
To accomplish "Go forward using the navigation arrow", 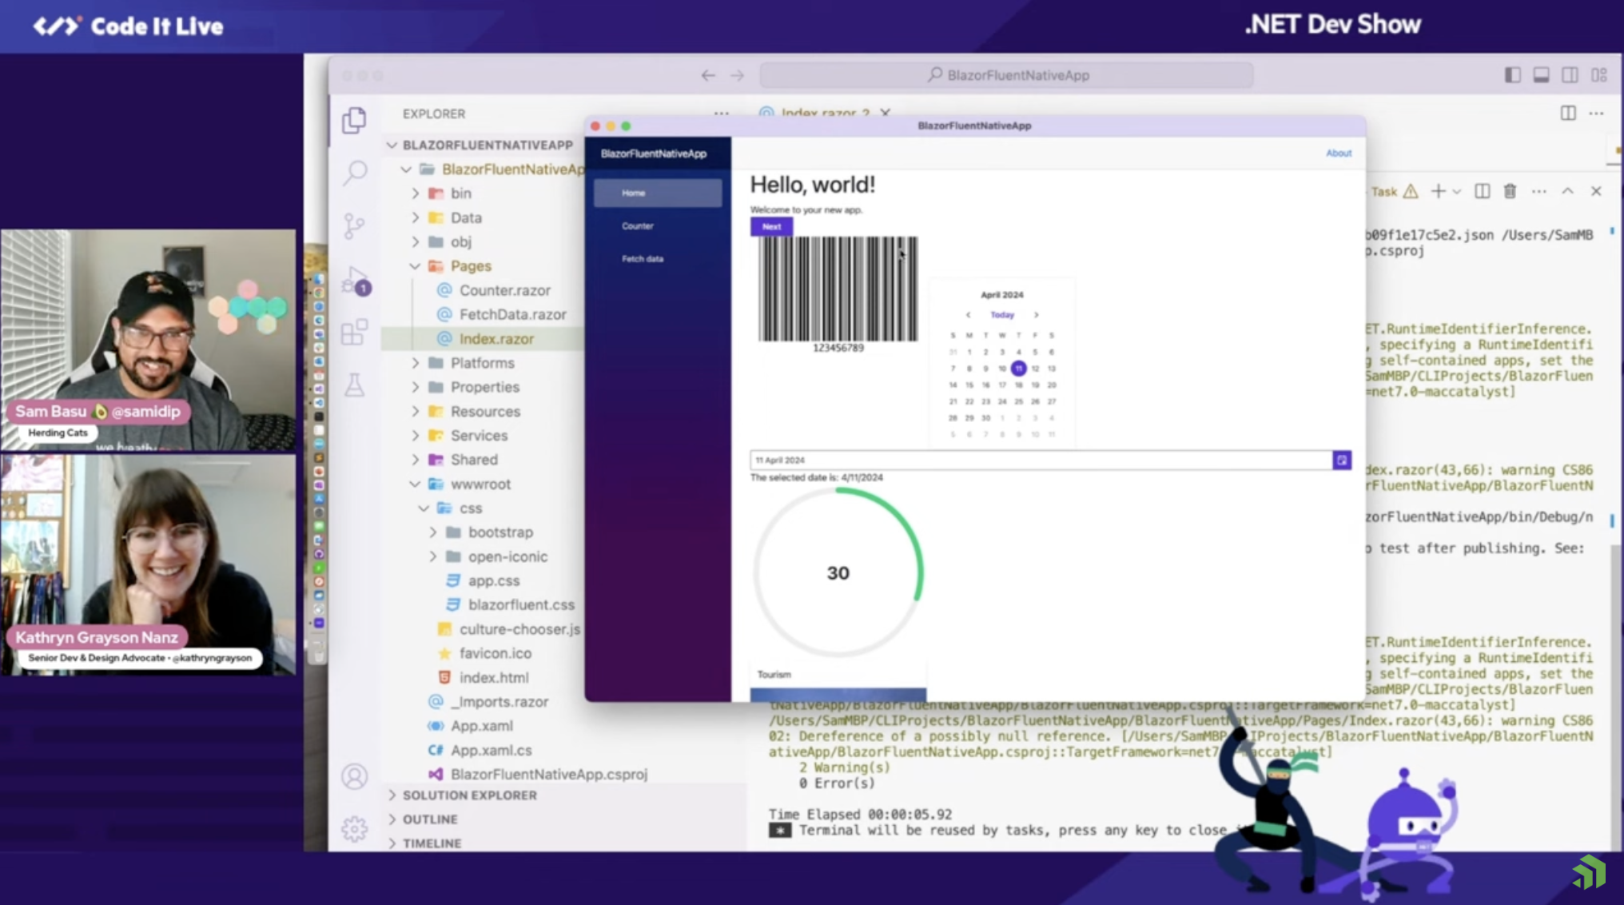I will click(737, 75).
